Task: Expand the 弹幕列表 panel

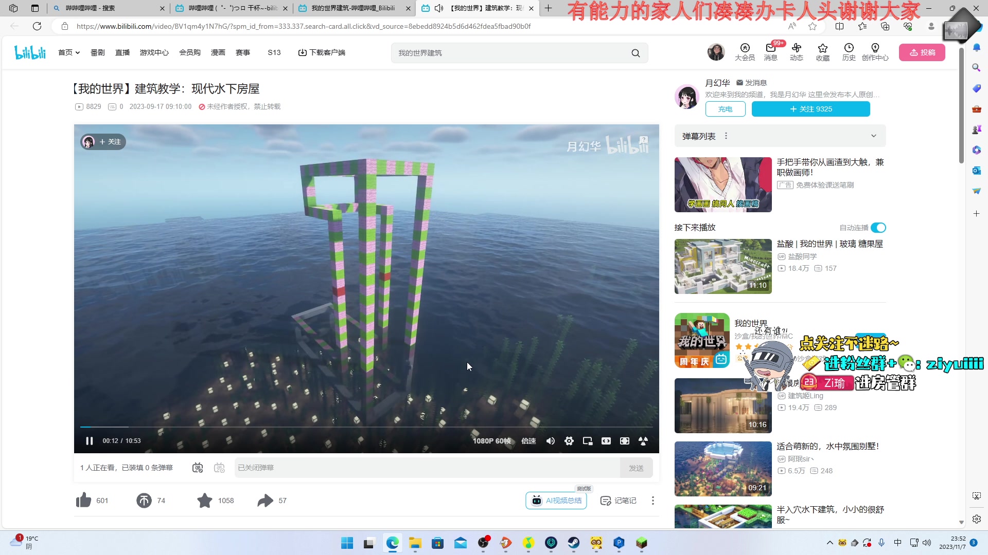Action: click(x=873, y=136)
